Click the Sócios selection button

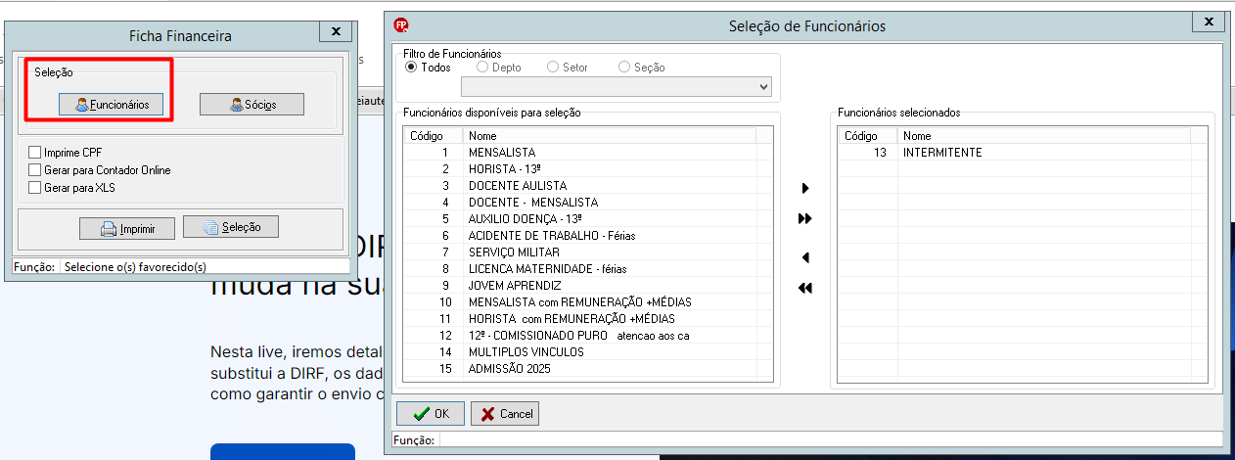tap(252, 104)
